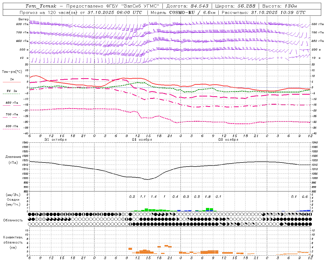Click the 1.4 three-hour precipitation value

154,197
